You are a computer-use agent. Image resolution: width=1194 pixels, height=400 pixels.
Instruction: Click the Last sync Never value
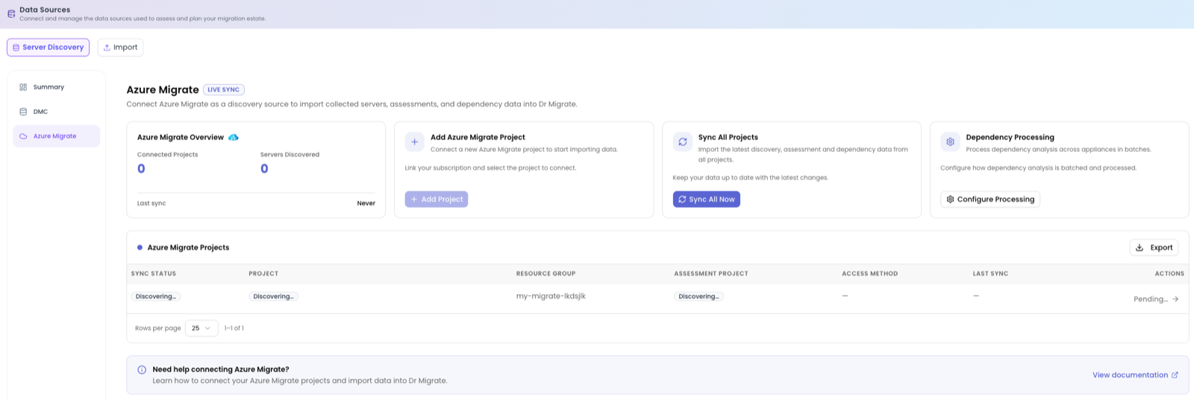(366, 203)
